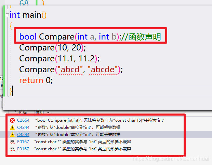Image resolution: width=212 pixels, height=165 pixels.
Task: Select the C2664 error description text
Action: coord(100,120)
